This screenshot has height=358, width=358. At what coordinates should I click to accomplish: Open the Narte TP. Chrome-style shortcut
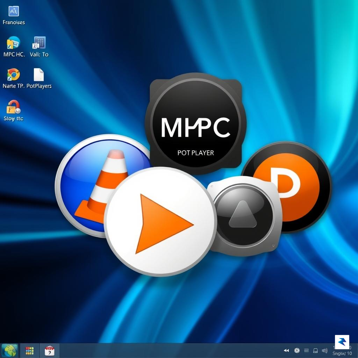(13, 79)
